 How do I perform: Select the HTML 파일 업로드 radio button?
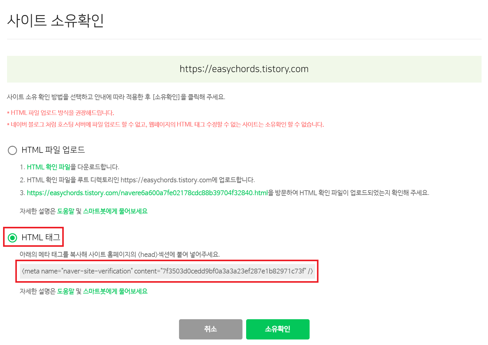coord(12,150)
